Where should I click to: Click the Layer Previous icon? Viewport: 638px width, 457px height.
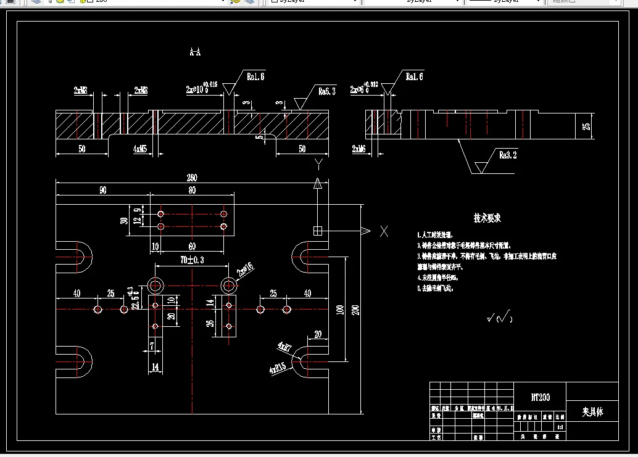point(249,1)
